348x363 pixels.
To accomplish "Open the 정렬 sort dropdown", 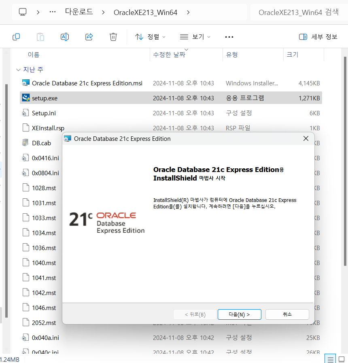I will point(150,37).
